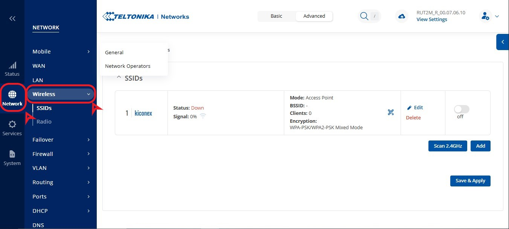
Task: Collapse the SSIDs section
Action: pyautogui.click(x=119, y=78)
